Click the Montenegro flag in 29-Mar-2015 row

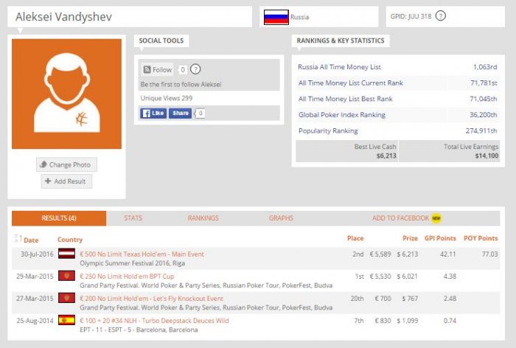[x=66, y=276]
